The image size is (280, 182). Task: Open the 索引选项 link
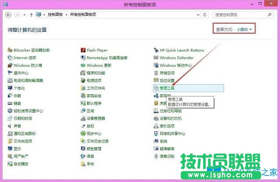[x=167, y=126]
